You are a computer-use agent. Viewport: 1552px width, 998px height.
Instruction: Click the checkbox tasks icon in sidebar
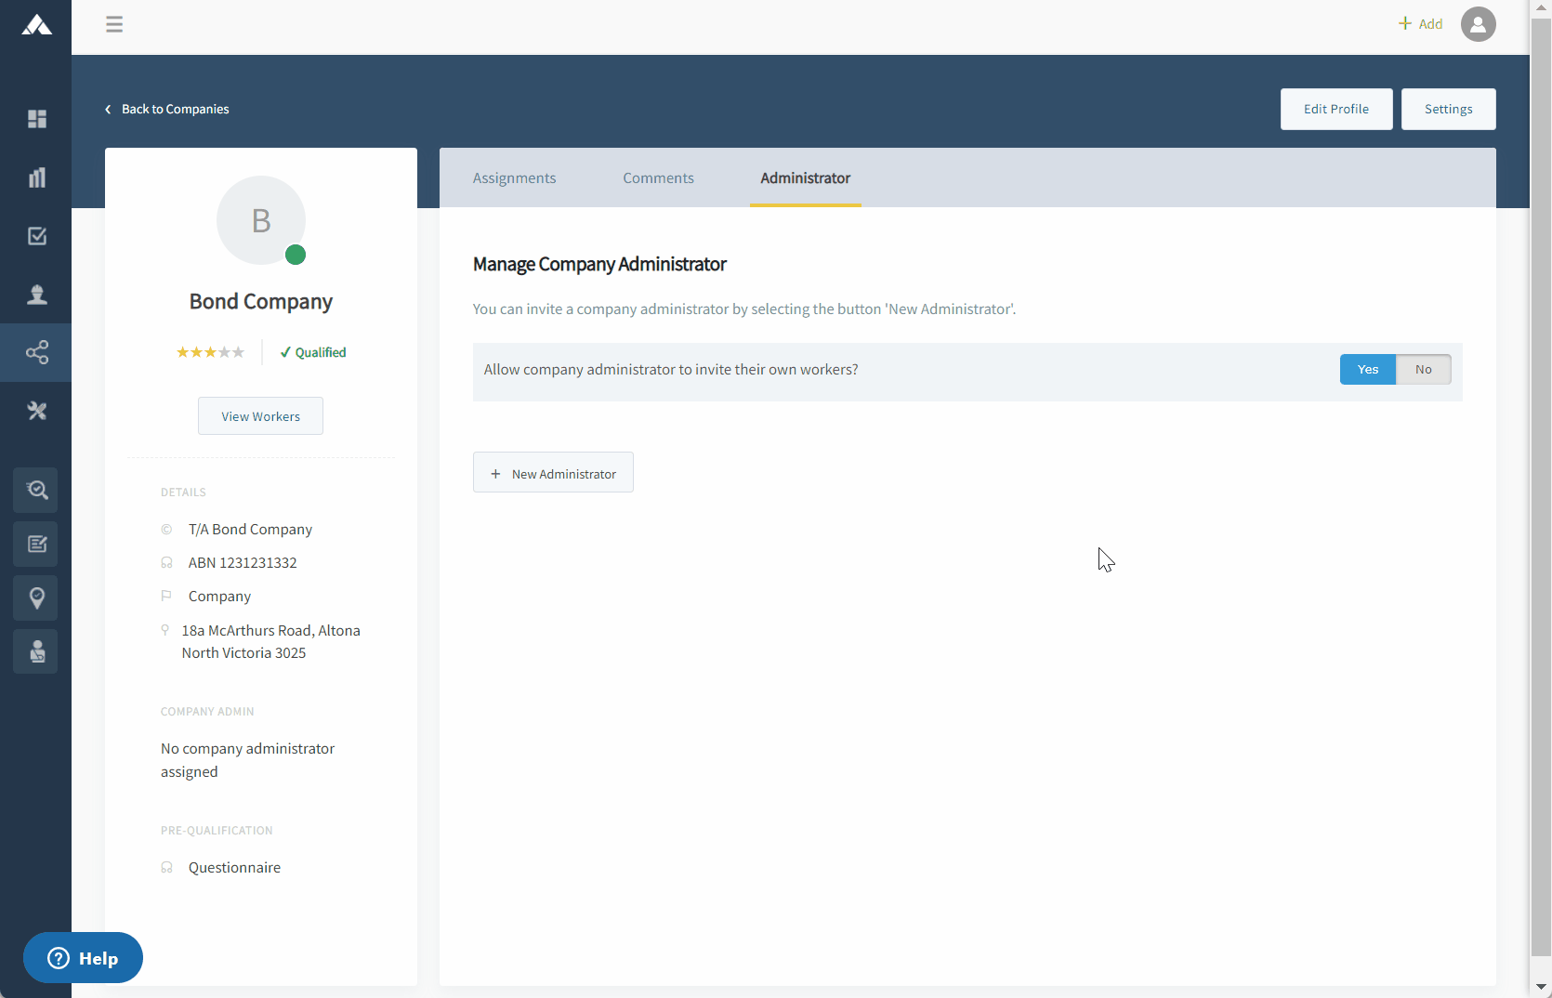pyautogui.click(x=36, y=236)
